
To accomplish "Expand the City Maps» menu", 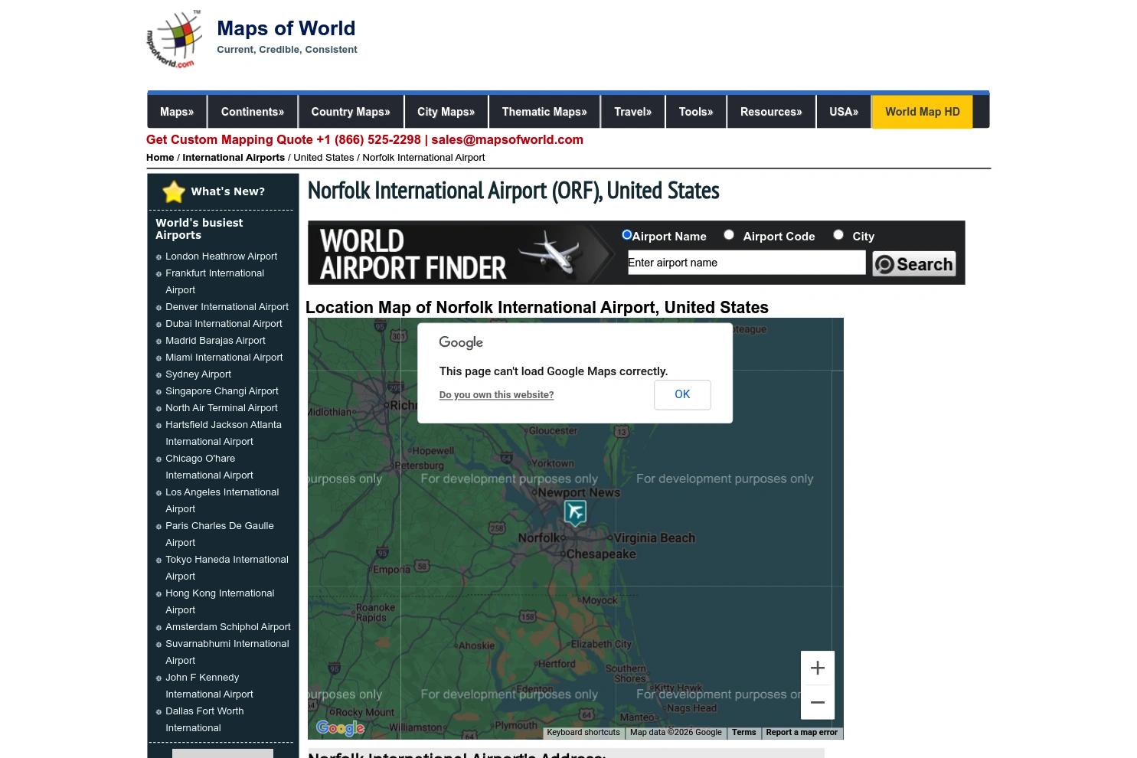I will point(446,112).
